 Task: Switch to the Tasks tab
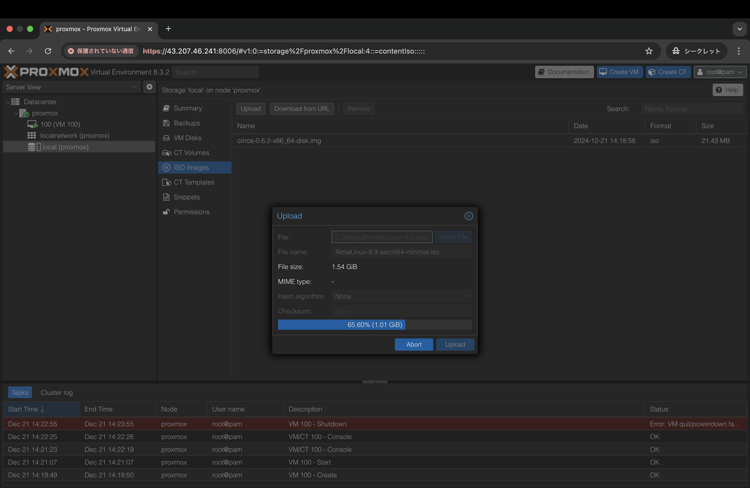click(20, 393)
